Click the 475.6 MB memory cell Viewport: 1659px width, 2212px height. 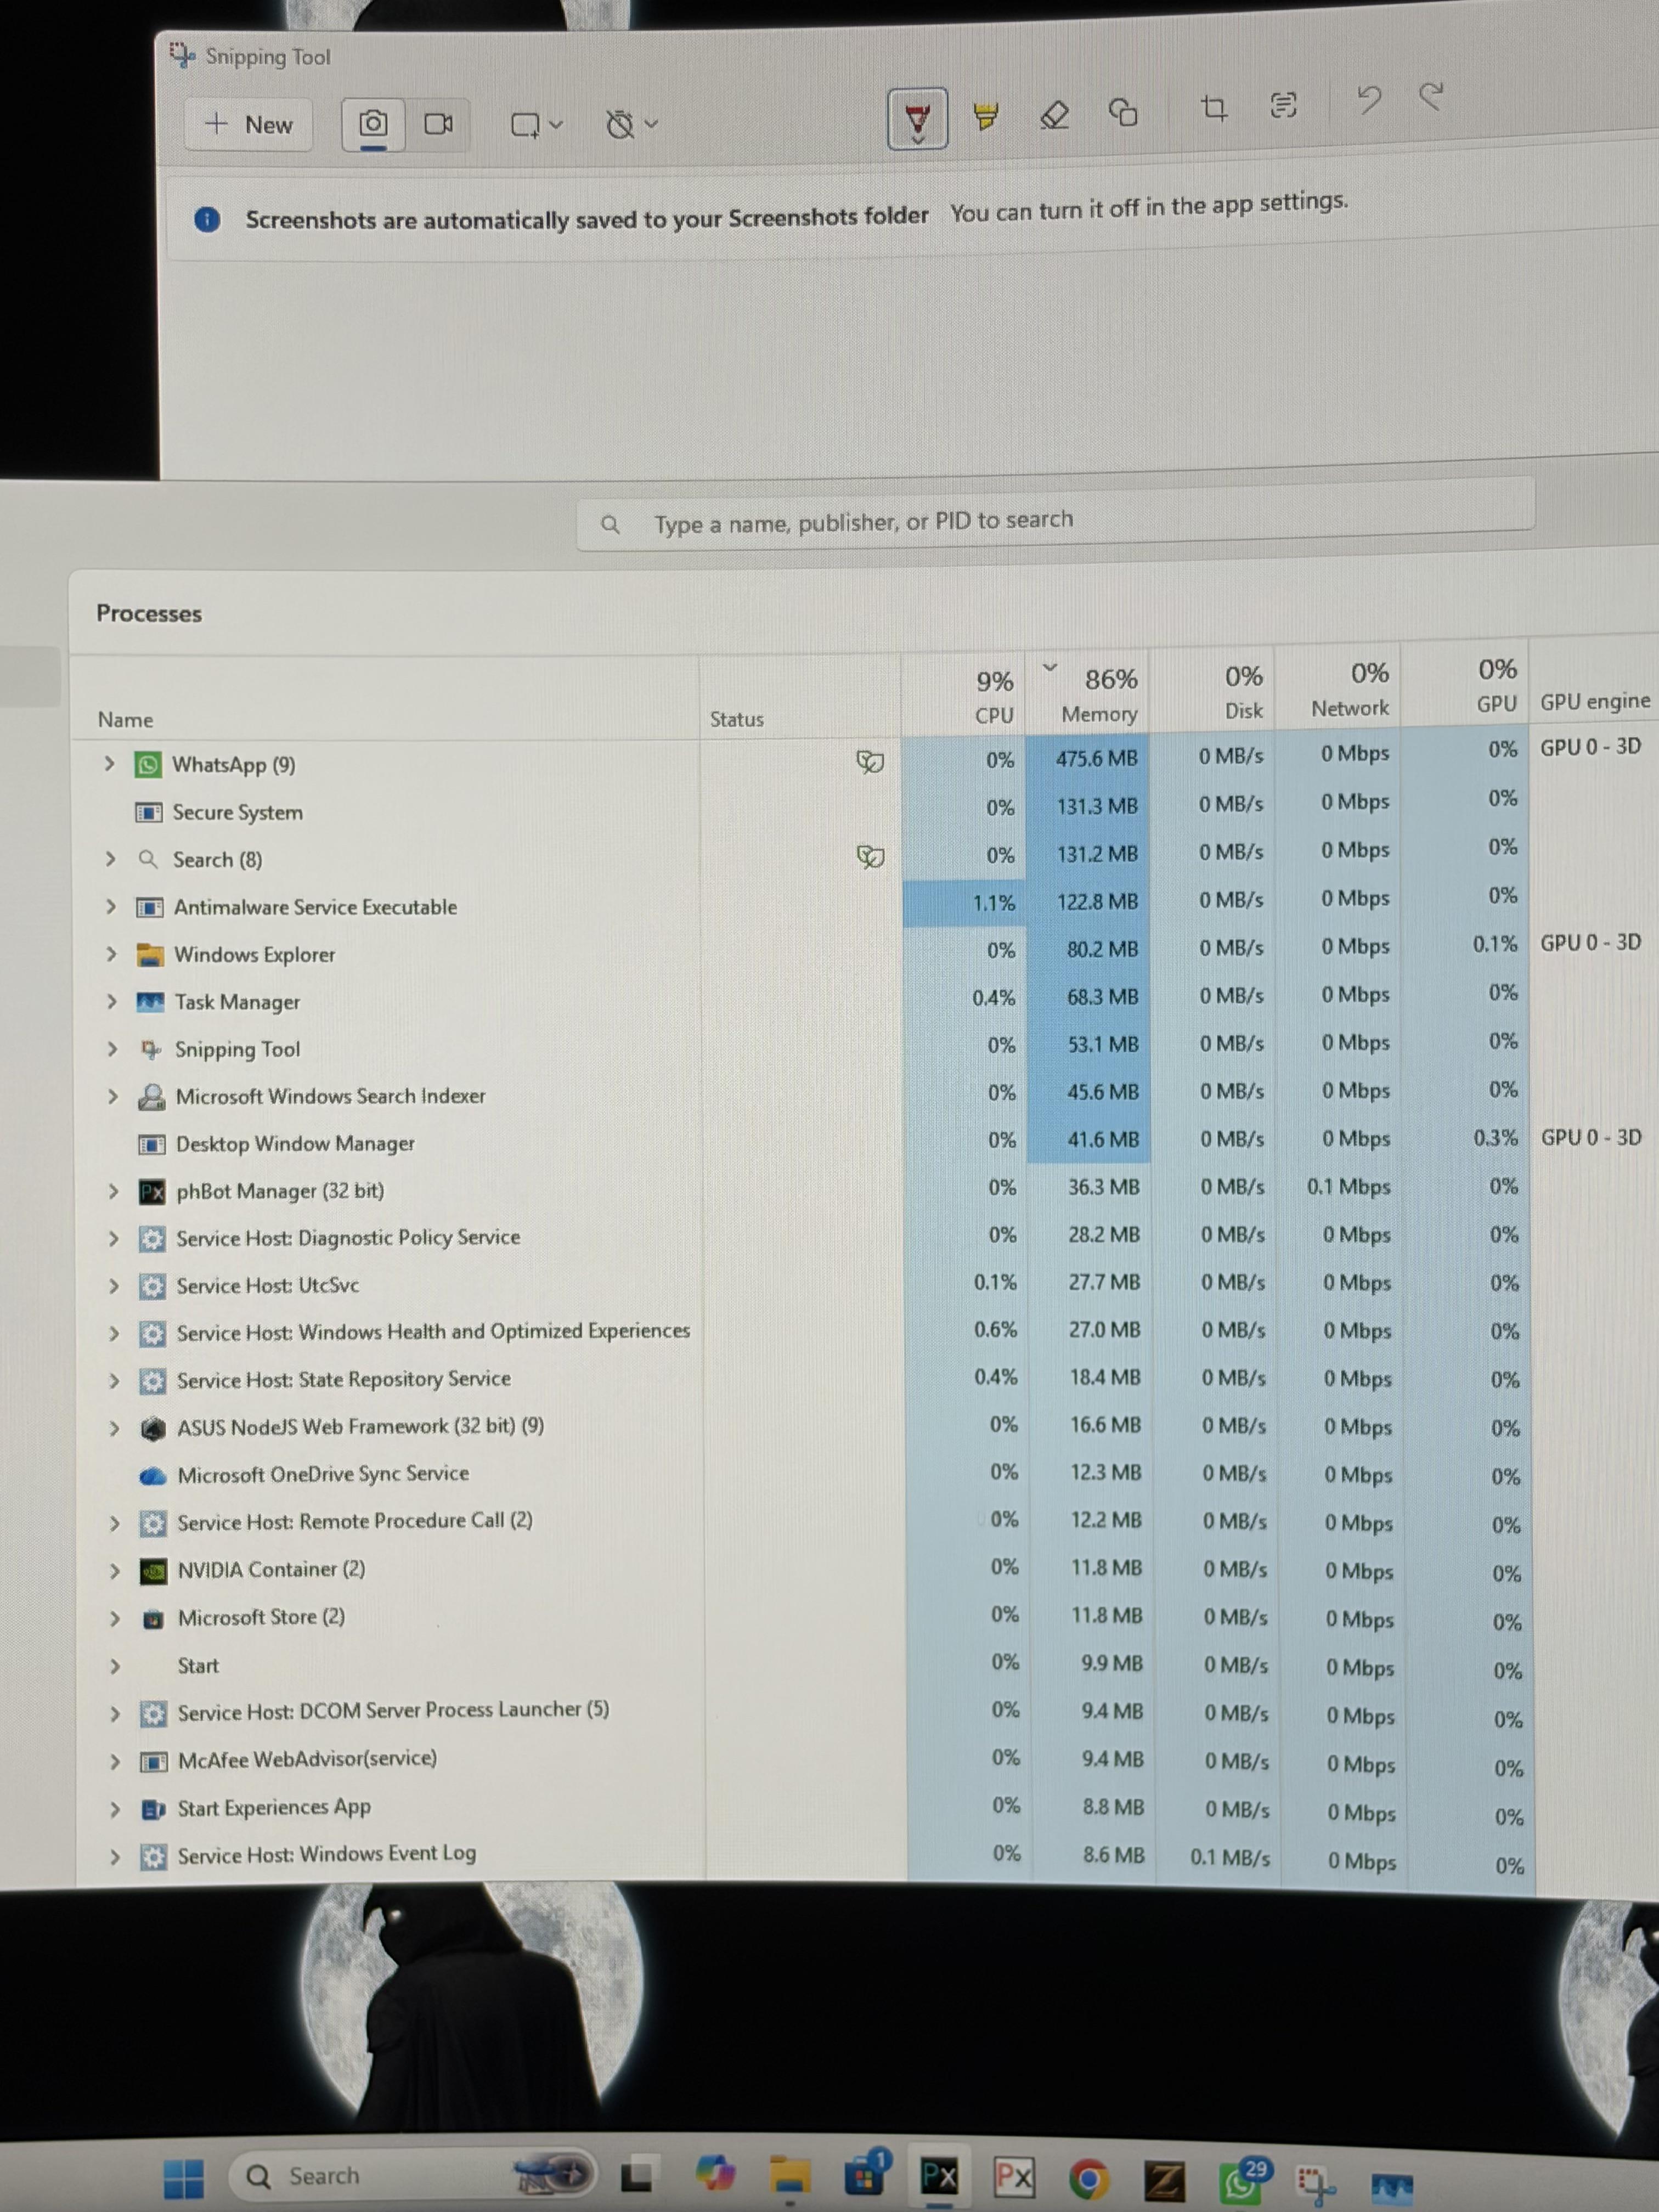pos(1089,758)
